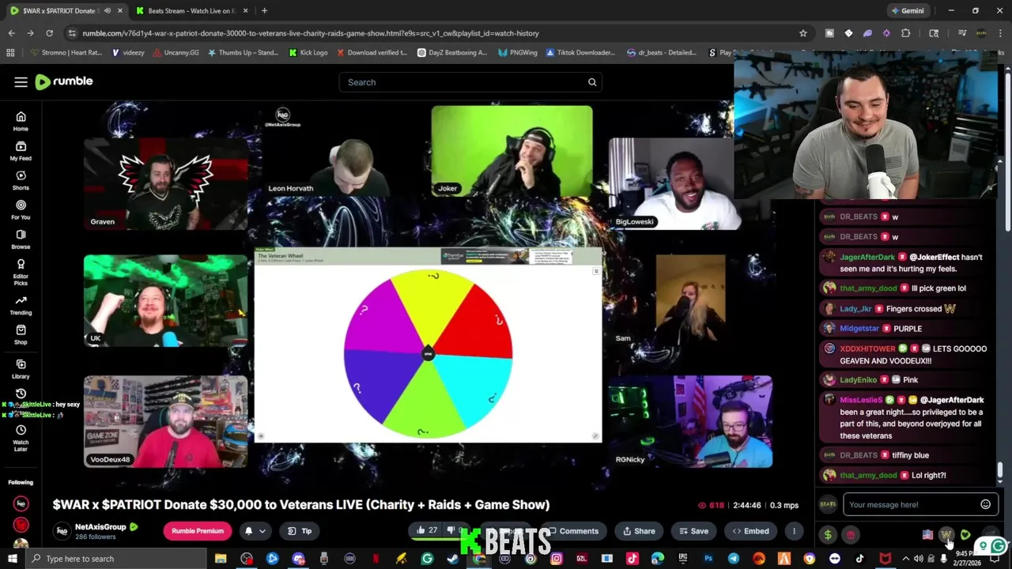Open Steam from the taskbar
1012x569 pixels.
(x=453, y=559)
